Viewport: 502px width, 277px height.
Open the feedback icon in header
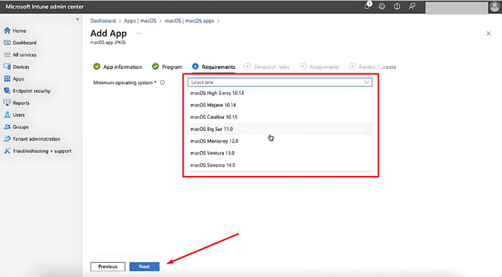412,6
